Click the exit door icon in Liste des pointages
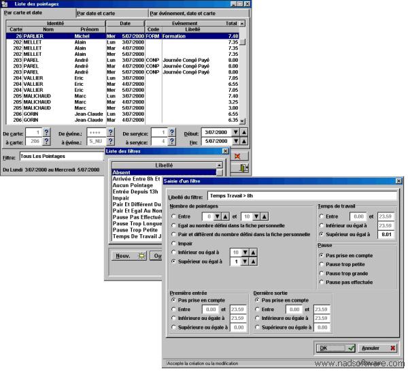The height and width of the screenshot is (371, 408). tap(243, 167)
